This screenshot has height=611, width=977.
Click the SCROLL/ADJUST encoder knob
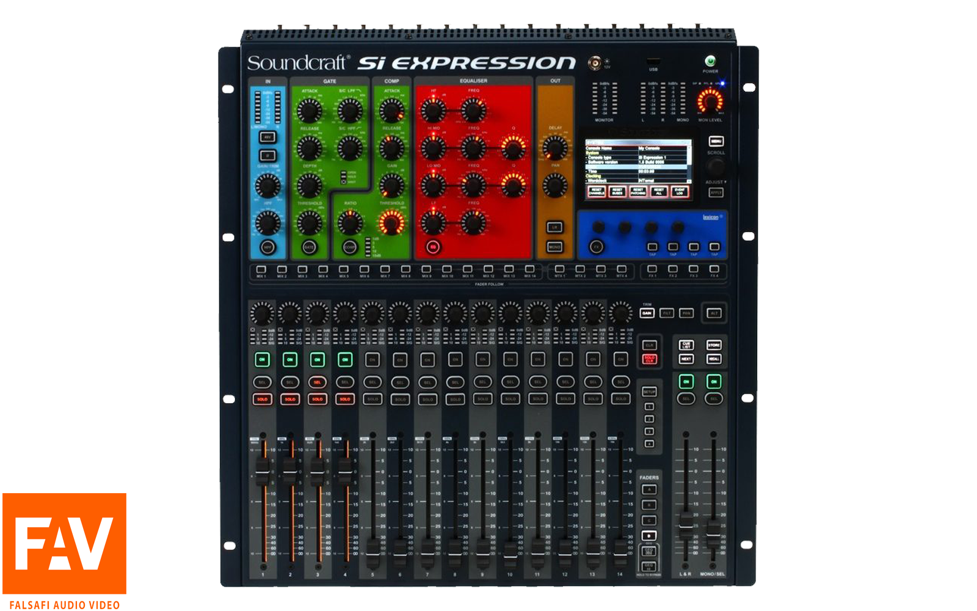click(716, 166)
